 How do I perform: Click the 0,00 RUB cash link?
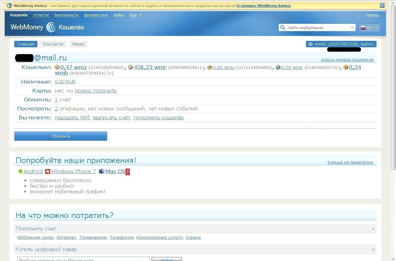click(65, 82)
